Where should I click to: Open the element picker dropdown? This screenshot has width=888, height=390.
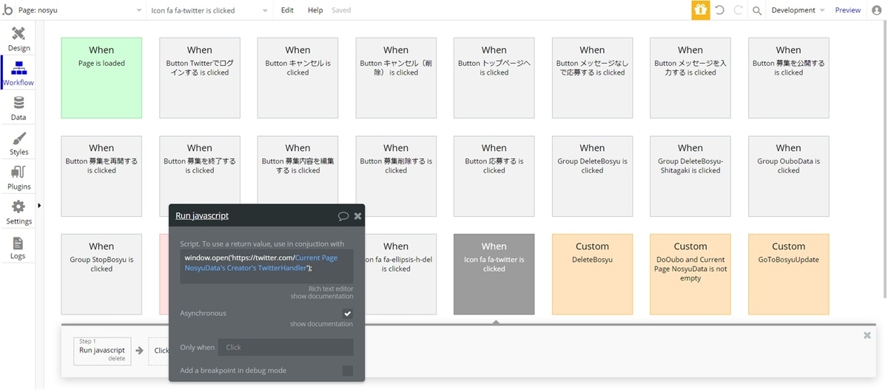(x=210, y=10)
